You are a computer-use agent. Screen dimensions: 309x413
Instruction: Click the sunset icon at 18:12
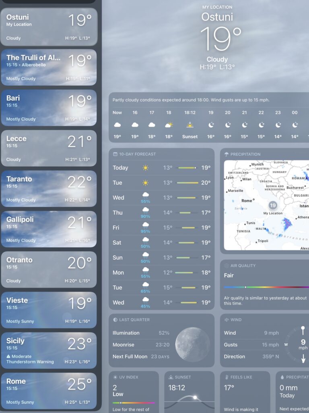pos(190,125)
